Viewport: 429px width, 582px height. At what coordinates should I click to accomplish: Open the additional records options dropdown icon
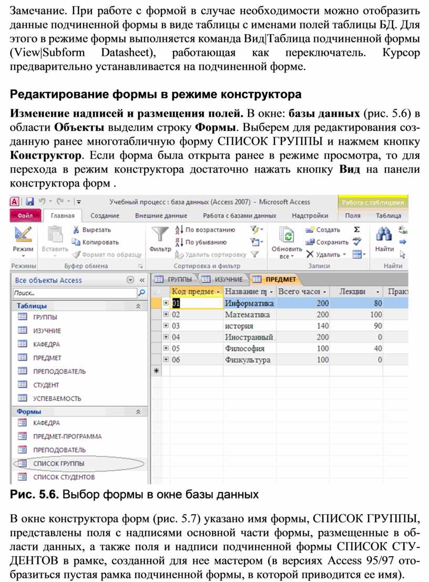(x=359, y=254)
